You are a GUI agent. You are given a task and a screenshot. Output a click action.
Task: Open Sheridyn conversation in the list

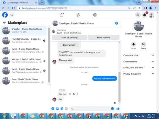pyautogui.click(x=24, y=30)
